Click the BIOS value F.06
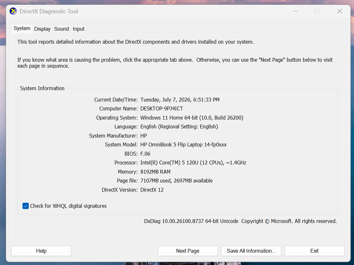 146,154
